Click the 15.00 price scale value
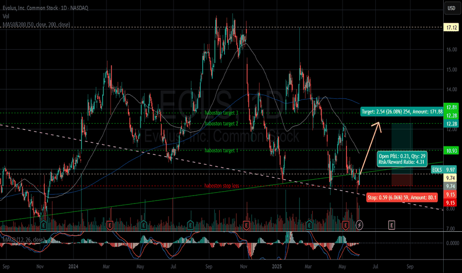This screenshot has width=462, height=273. pyautogui.click(x=452, y=69)
